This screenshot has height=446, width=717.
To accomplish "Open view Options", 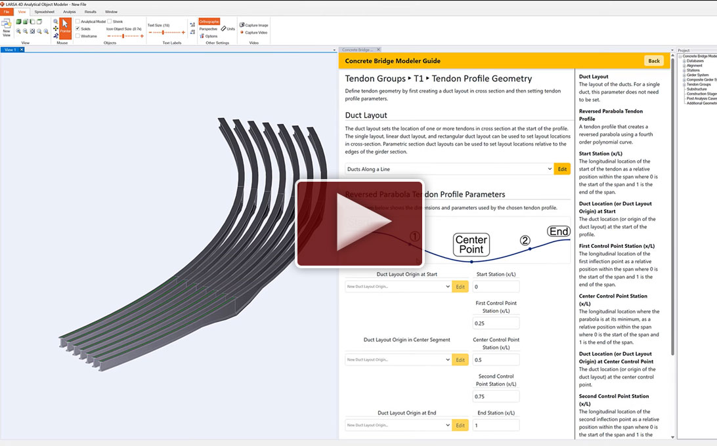I will point(209,36).
